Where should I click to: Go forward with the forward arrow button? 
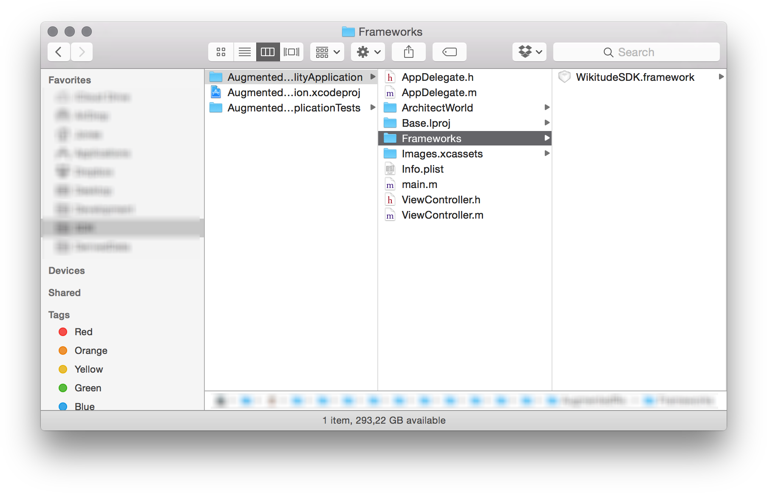tap(82, 52)
